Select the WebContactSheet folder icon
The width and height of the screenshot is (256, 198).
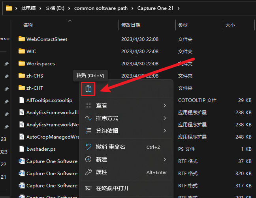point(22,39)
